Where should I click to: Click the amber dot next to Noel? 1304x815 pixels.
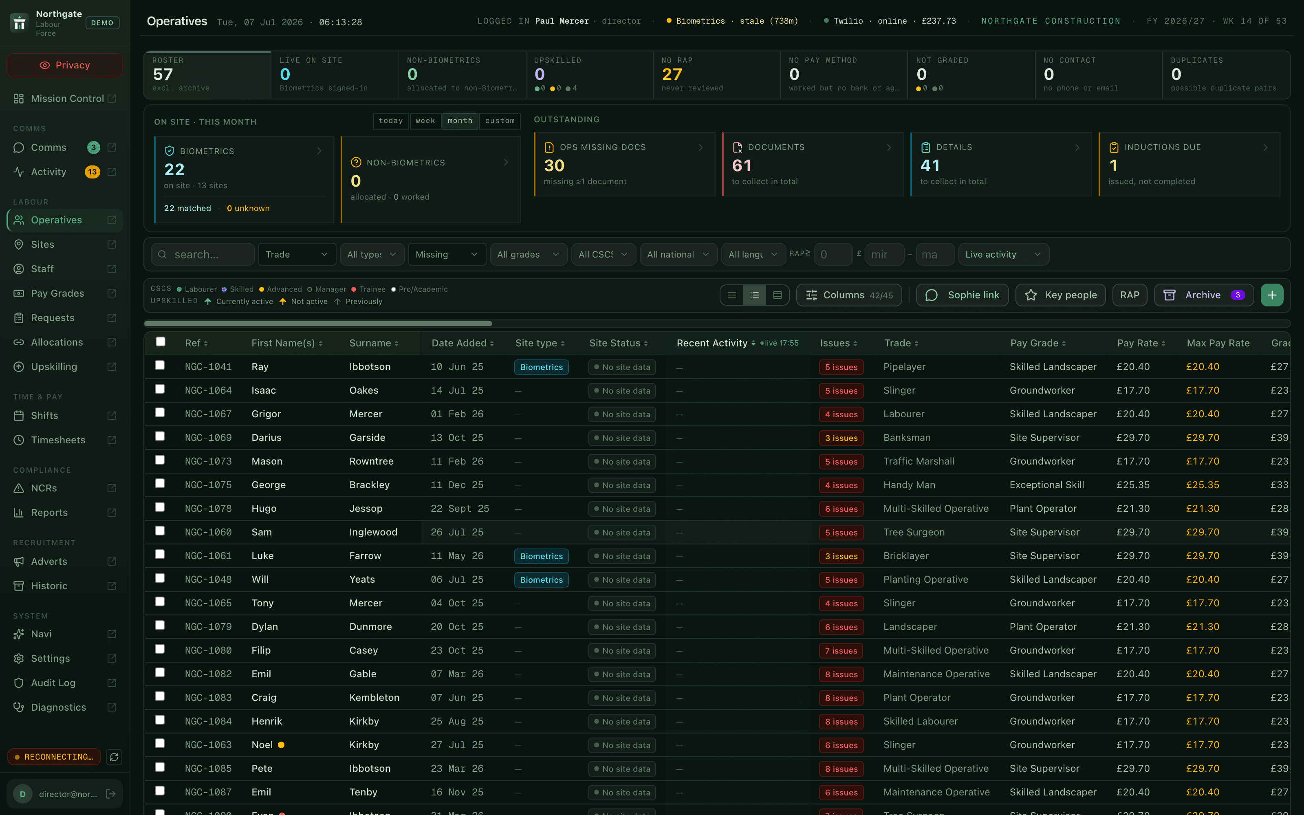click(281, 745)
